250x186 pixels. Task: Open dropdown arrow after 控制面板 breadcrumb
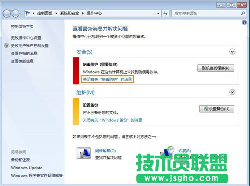(56, 13)
